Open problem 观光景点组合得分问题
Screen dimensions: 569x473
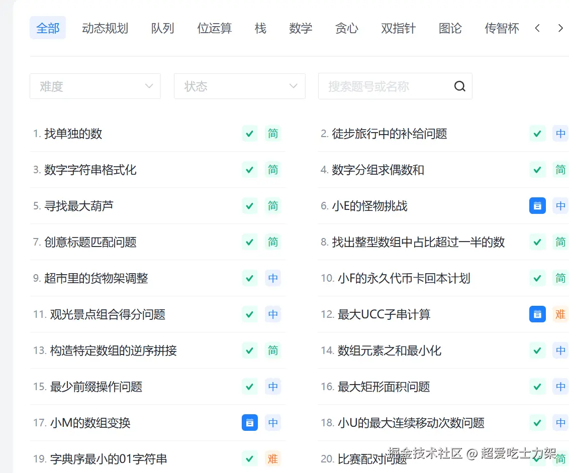[x=108, y=314]
